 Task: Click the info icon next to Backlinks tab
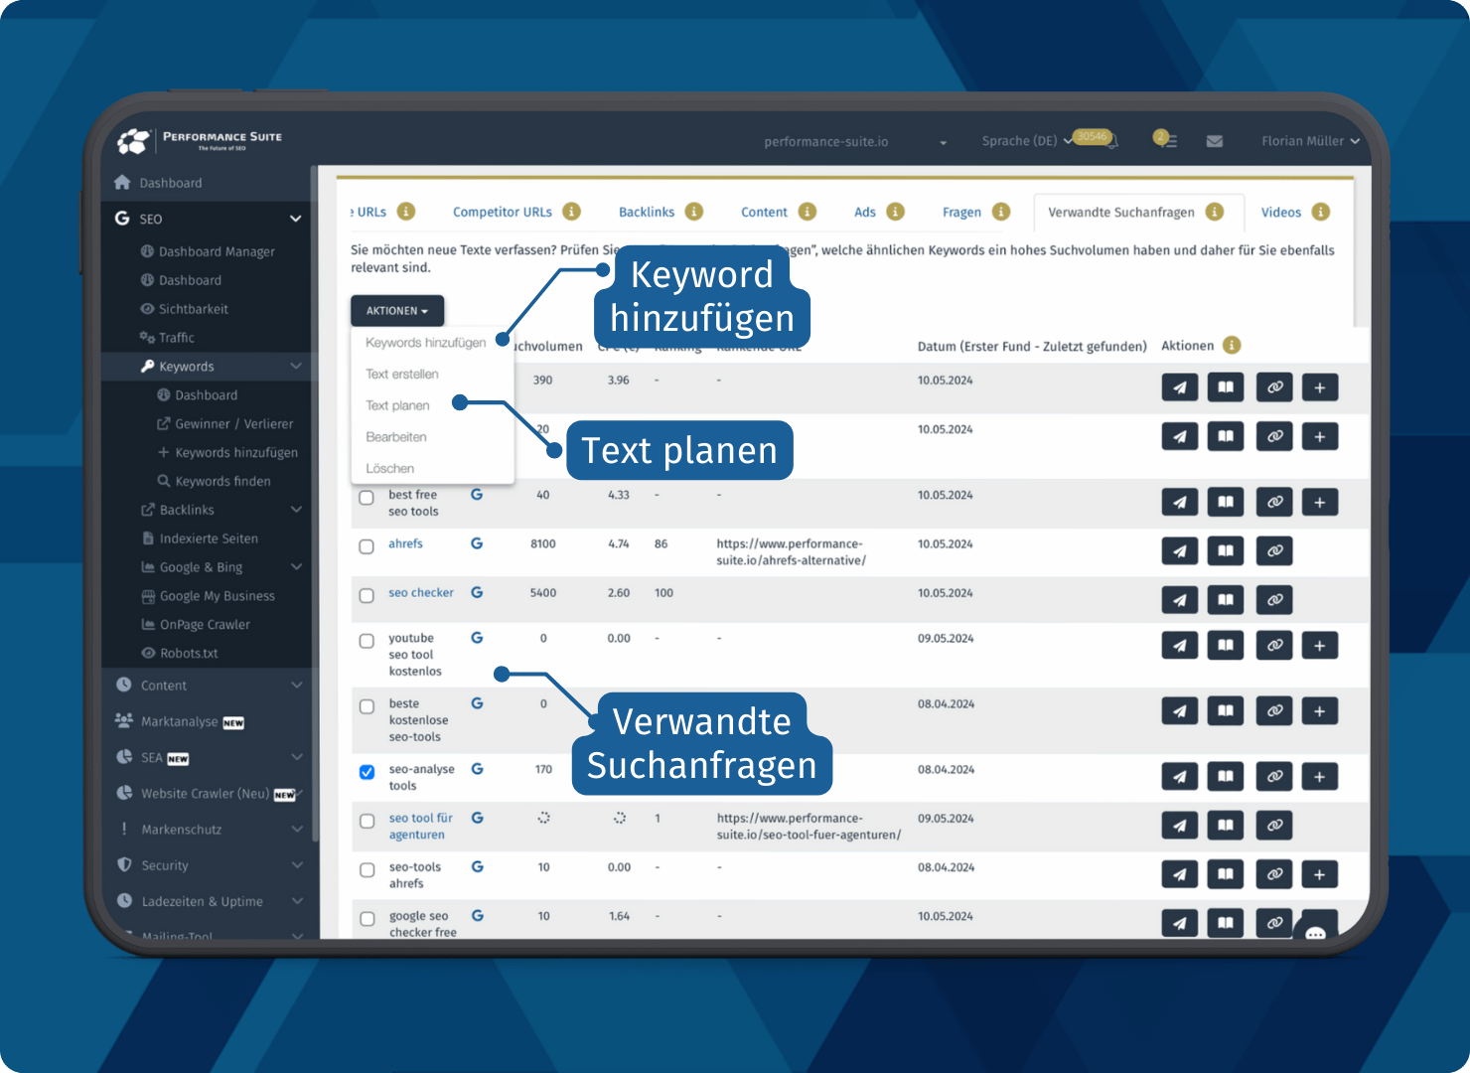[x=694, y=212]
